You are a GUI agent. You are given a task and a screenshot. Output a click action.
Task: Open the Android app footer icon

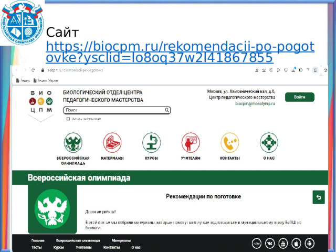(x=310, y=244)
